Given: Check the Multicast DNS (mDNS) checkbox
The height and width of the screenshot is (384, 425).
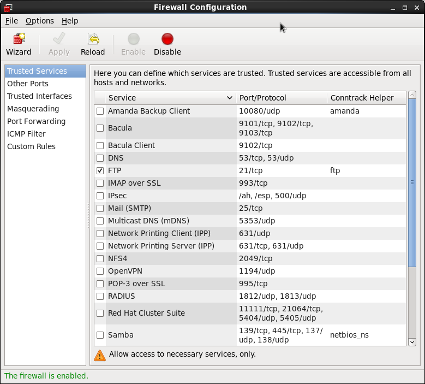Looking at the screenshot, I should point(100,221).
